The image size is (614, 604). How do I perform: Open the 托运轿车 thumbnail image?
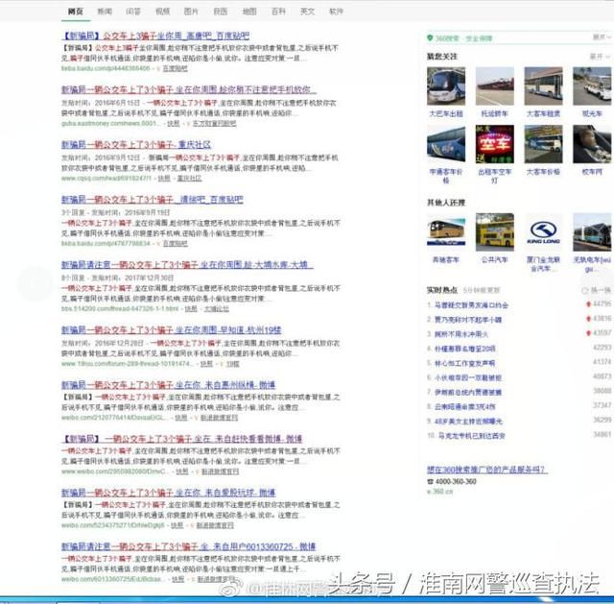[495, 85]
